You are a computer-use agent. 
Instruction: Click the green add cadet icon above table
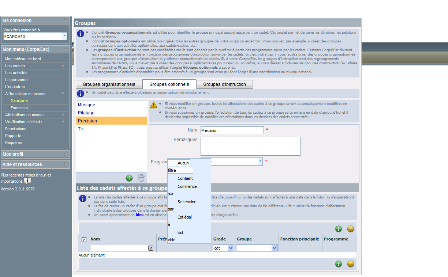click(x=339, y=229)
